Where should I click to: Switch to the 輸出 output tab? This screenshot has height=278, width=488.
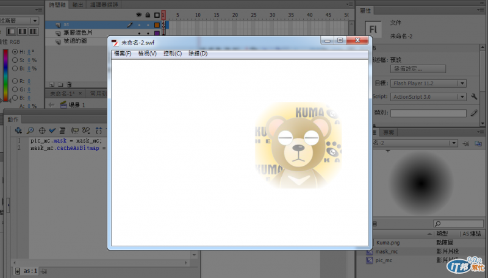(x=78, y=5)
